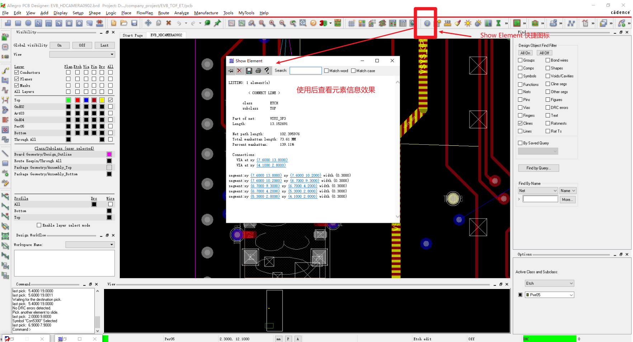Pin the Show Element window
Viewport: 633px width, 342px height.
point(231,71)
